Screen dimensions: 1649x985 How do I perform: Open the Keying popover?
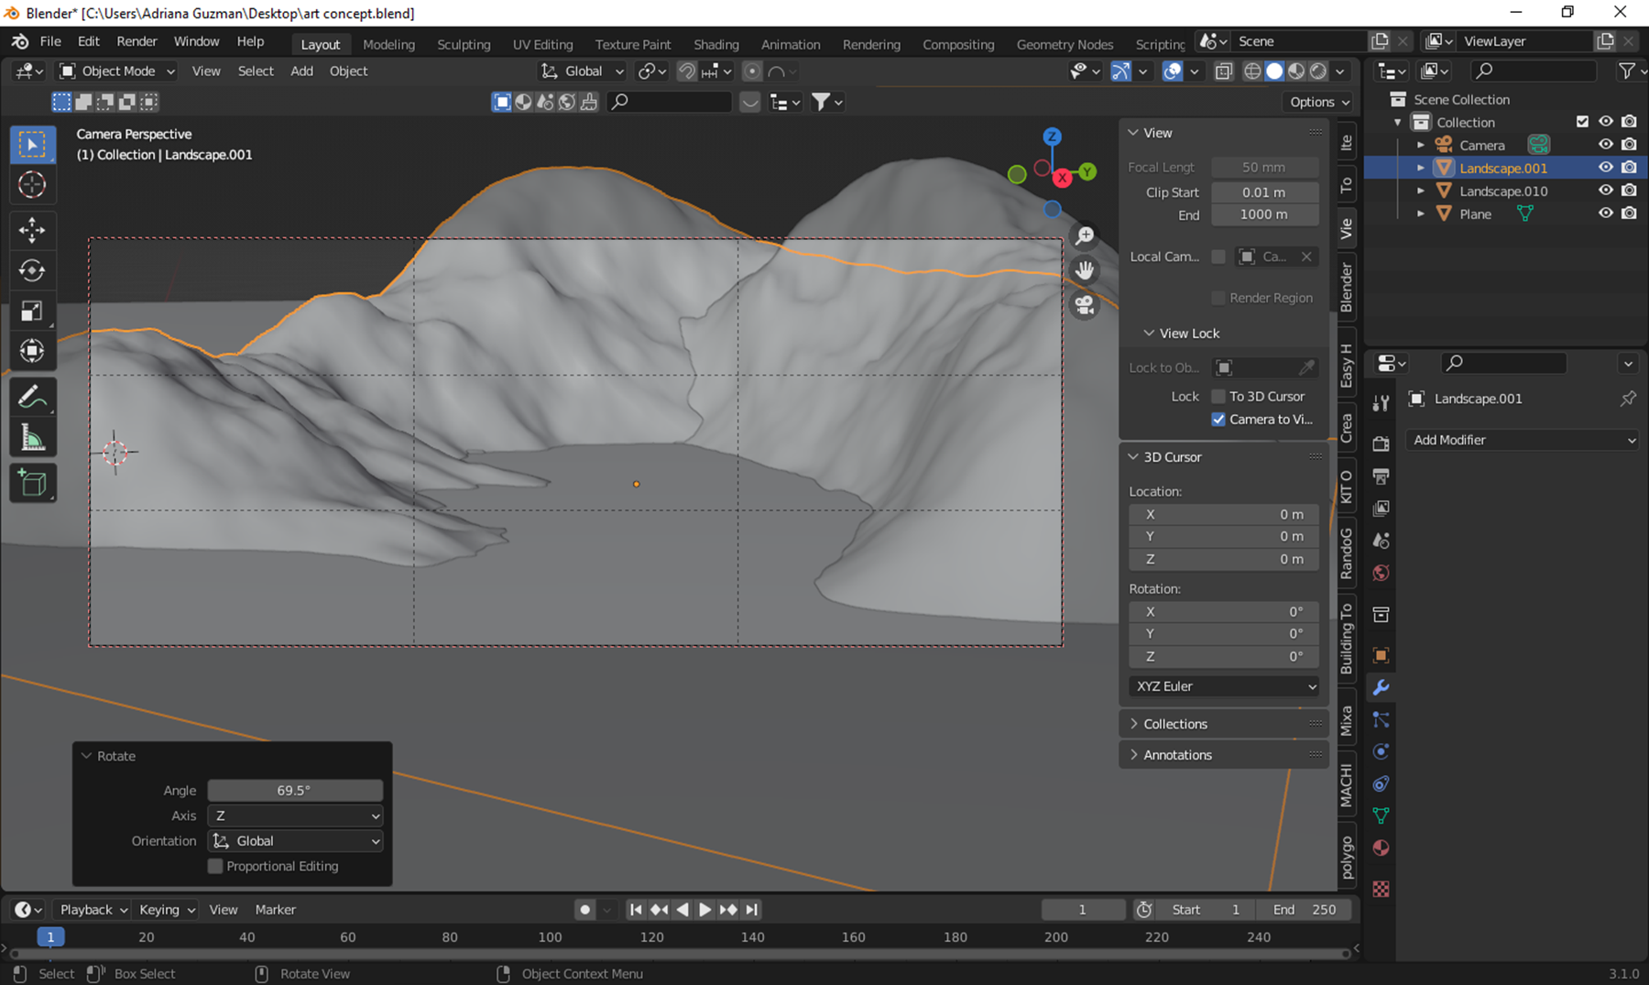(167, 910)
